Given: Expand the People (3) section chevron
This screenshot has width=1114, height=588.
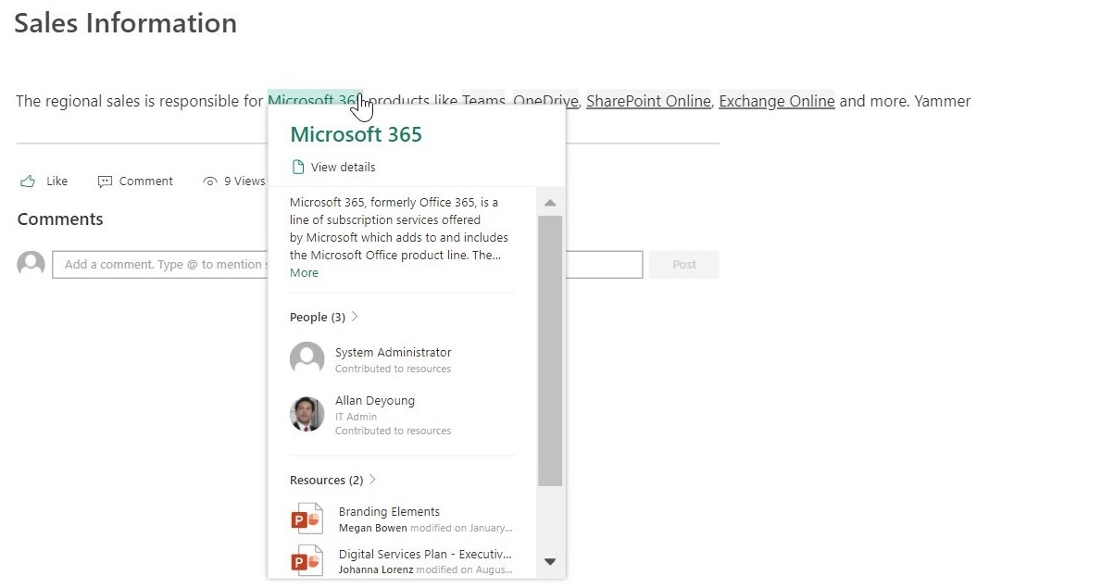Looking at the screenshot, I should (x=355, y=317).
